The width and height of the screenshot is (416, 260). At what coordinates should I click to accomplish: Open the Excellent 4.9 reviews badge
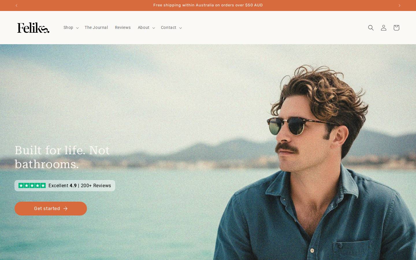click(65, 186)
